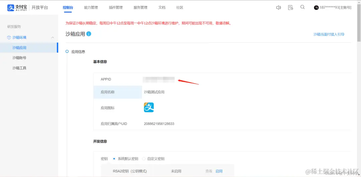361x177 pixels.
Task: Select 沙箱应用 in the sidebar
Action: (29, 48)
